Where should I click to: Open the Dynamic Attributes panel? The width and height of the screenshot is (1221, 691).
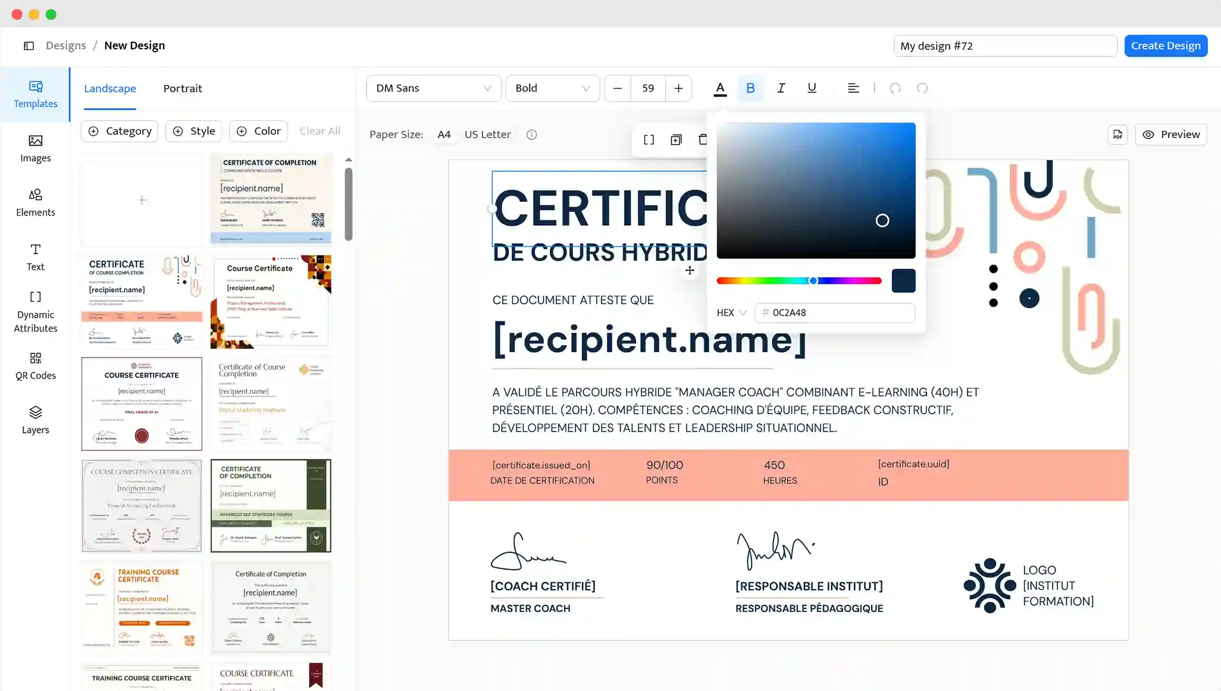(35, 311)
